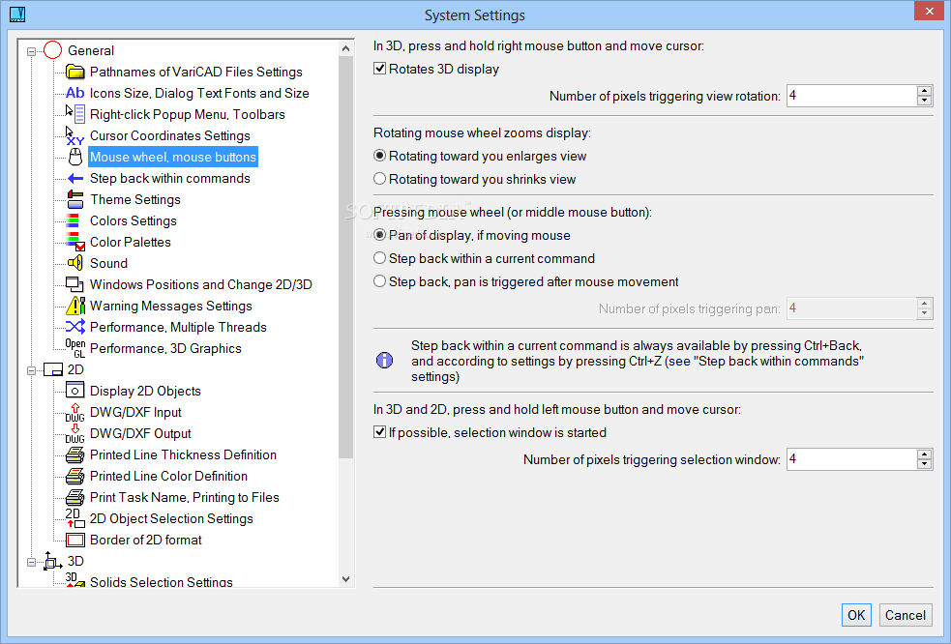Click the VariCAD window title icon

[17, 14]
